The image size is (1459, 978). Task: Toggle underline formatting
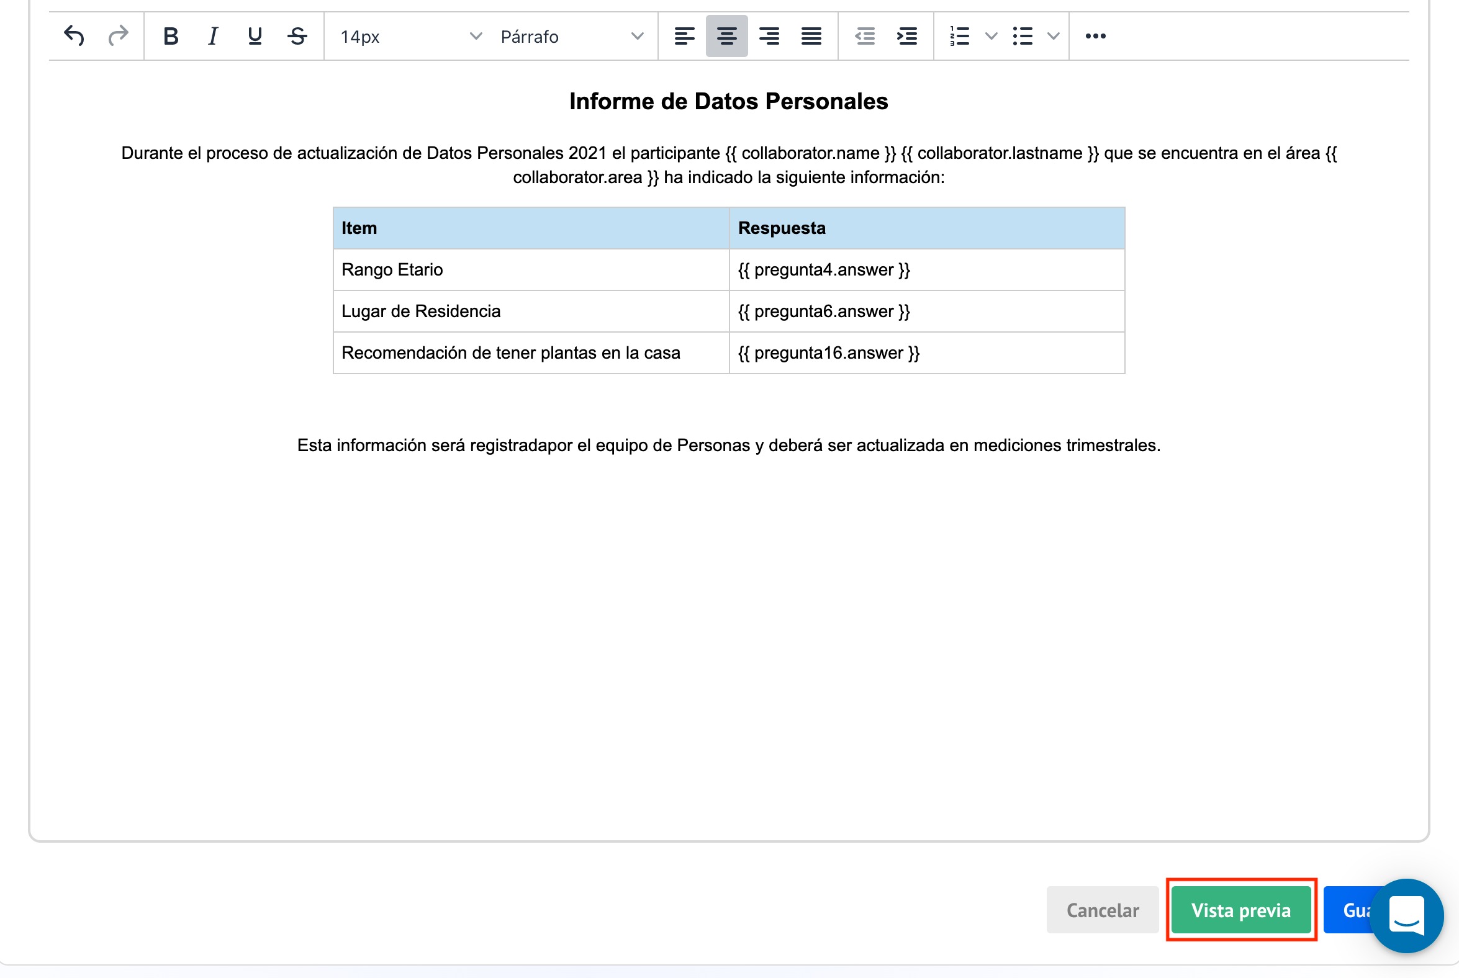[255, 36]
